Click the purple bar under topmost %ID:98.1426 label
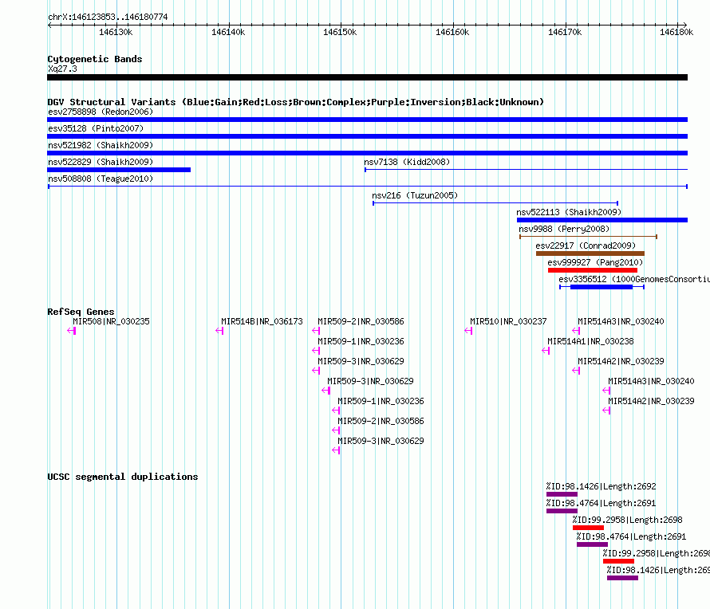This screenshot has width=710, height=609. point(562,494)
